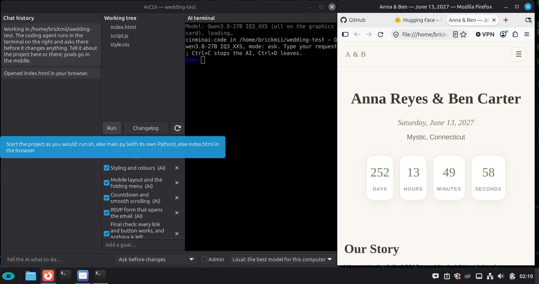
Task: Click the HOURS countdown card
Action: (x=413, y=178)
